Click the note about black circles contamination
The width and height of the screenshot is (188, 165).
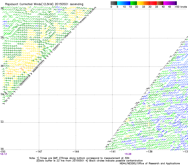[x=116, y=161]
